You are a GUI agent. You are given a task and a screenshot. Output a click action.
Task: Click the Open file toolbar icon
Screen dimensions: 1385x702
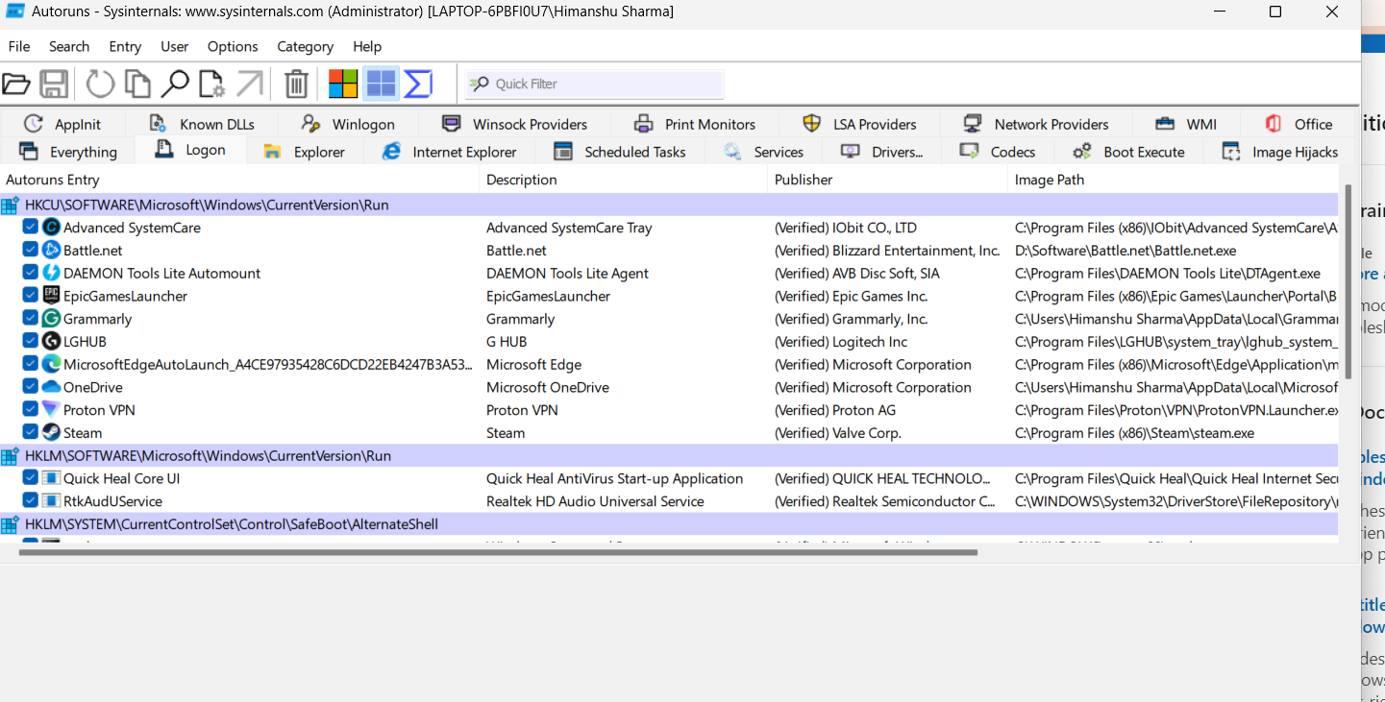16,84
